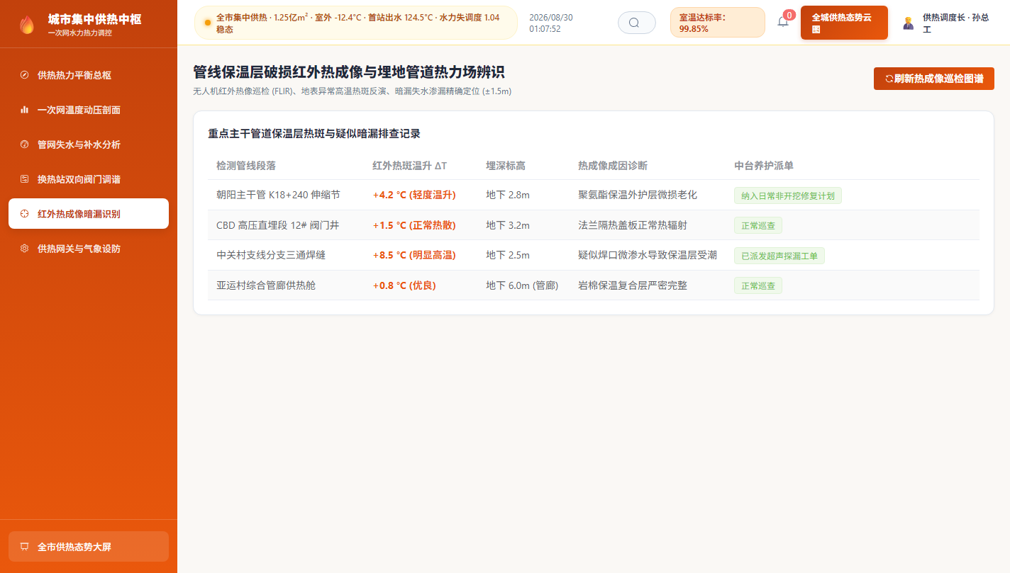The height and width of the screenshot is (573, 1010).
Task: Click the 室温达标率 99.85% badge
Action: pos(717,23)
